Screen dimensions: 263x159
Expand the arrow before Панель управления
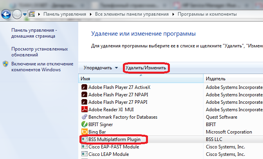click(x=39, y=14)
